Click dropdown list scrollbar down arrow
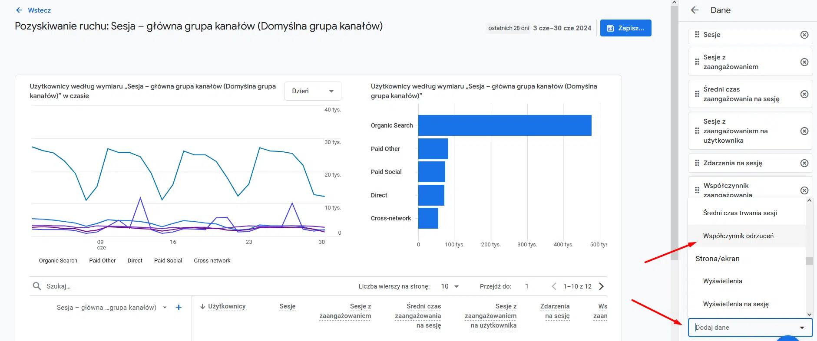 (x=809, y=314)
